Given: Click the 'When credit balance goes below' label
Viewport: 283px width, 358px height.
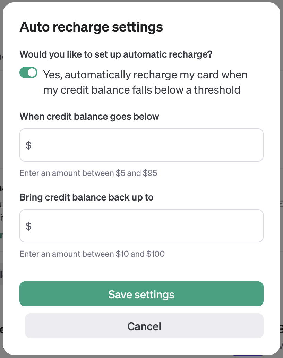Looking at the screenshot, I should [89, 117].
